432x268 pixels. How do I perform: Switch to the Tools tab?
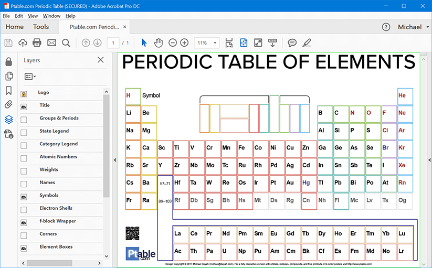pos(41,27)
